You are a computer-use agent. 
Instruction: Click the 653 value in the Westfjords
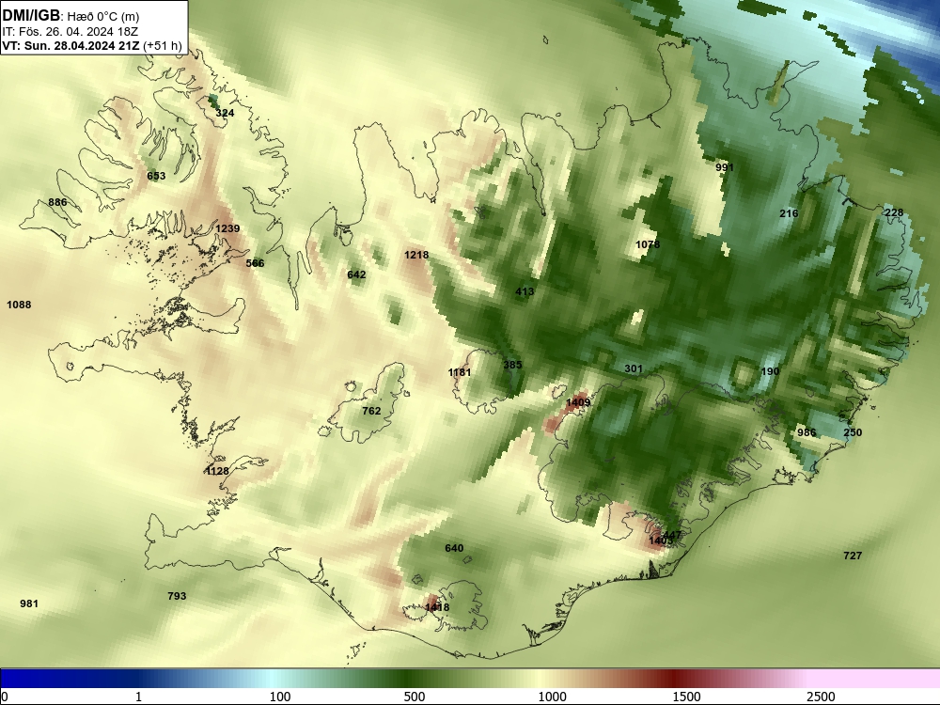coord(156,176)
